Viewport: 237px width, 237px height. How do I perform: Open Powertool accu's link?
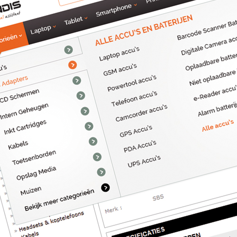[132, 83]
